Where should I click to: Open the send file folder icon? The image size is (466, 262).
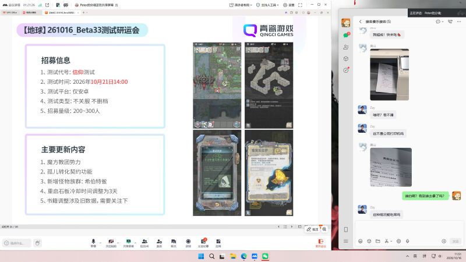tap(377, 241)
